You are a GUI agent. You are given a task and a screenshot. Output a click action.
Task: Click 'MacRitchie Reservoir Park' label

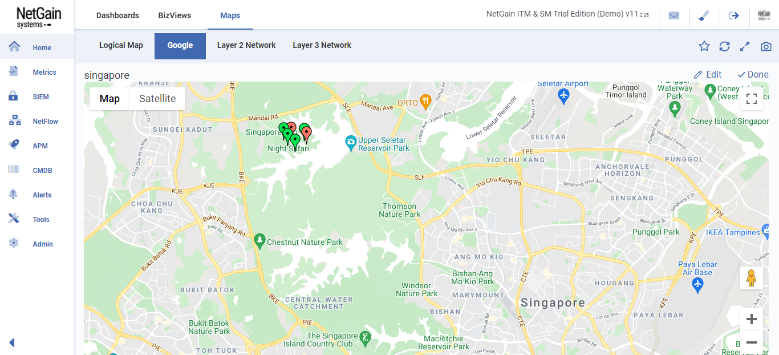[x=444, y=342]
